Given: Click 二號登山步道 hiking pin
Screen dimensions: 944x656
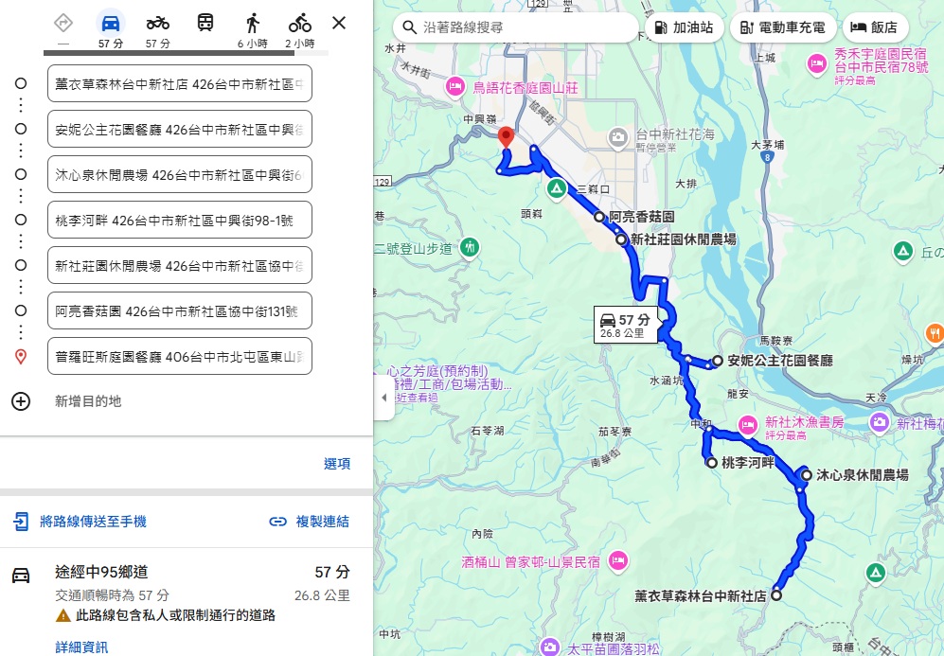Looking at the screenshot, I should [470, 247].
